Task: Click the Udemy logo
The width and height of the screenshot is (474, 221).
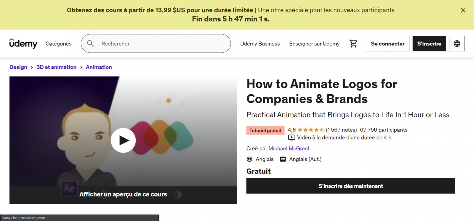Action: [23, 44]
